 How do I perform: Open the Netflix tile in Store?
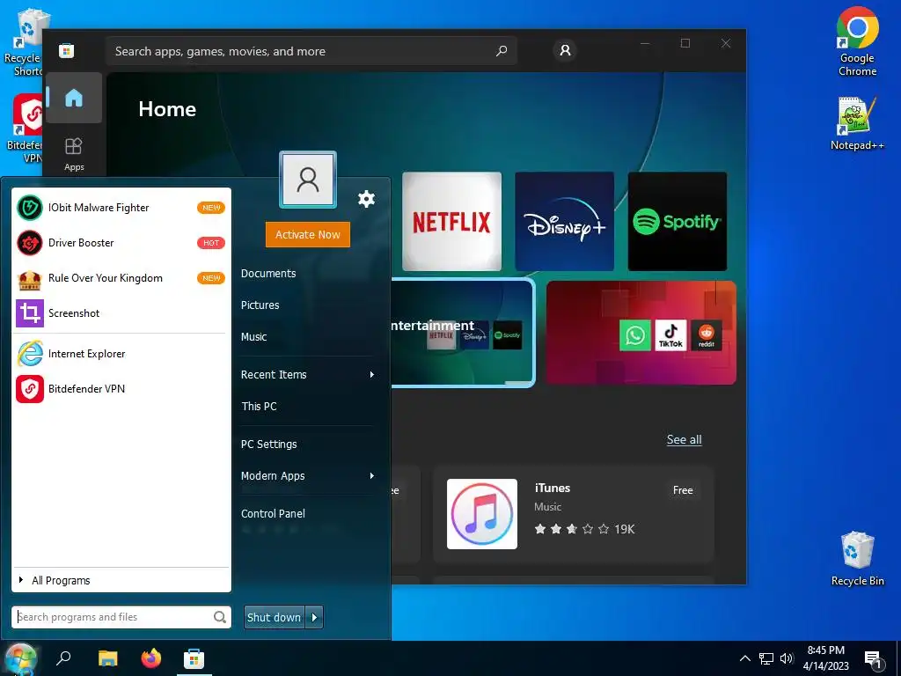pos(451,221)
